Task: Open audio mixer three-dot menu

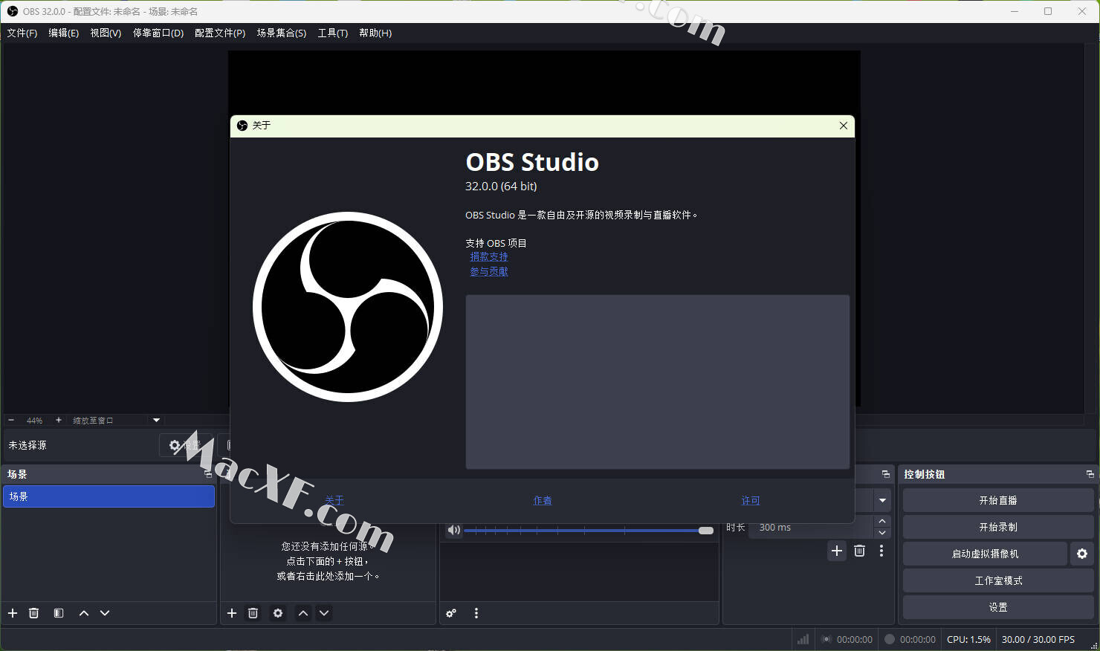Action: (476, 613)
